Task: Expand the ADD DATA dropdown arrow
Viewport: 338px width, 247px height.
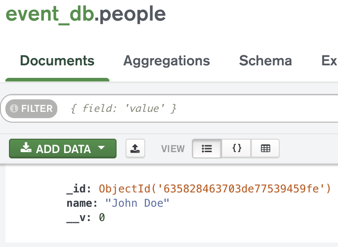Action: click(101, 148)
